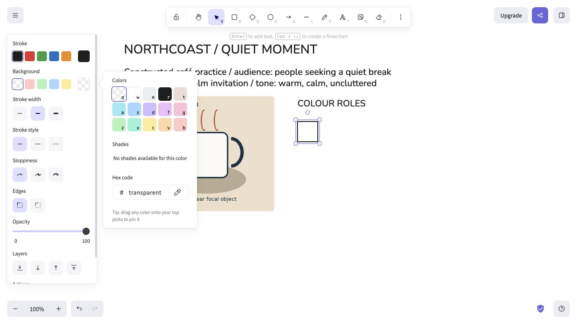577x324 pixels.
Task: Select the Arrow tool
Action: (288, 17)
